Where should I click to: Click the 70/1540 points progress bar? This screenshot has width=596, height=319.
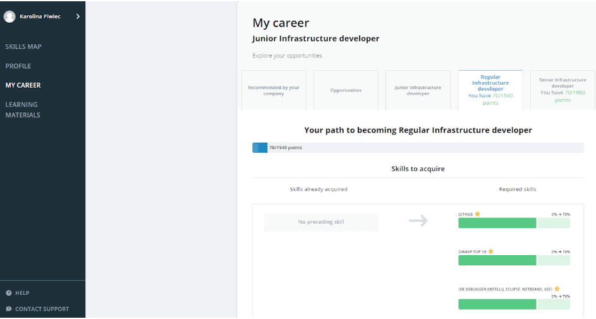point(418,148)
